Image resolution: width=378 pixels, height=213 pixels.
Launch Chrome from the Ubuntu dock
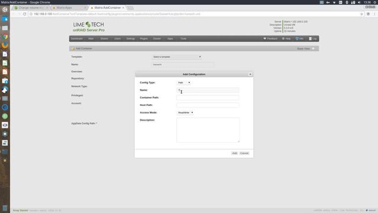point(5,37)
